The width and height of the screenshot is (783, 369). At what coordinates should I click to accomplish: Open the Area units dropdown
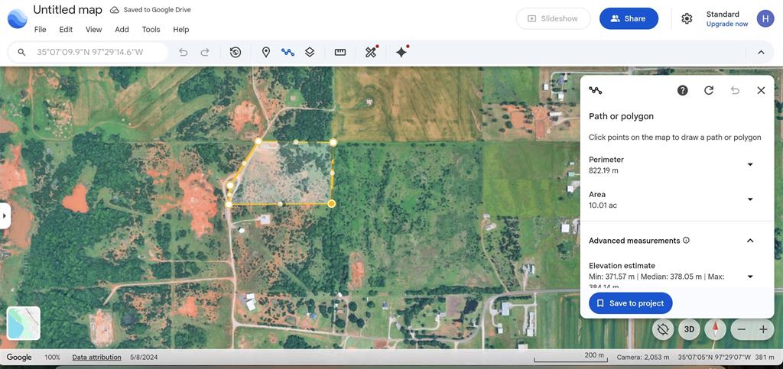(749, 199)
